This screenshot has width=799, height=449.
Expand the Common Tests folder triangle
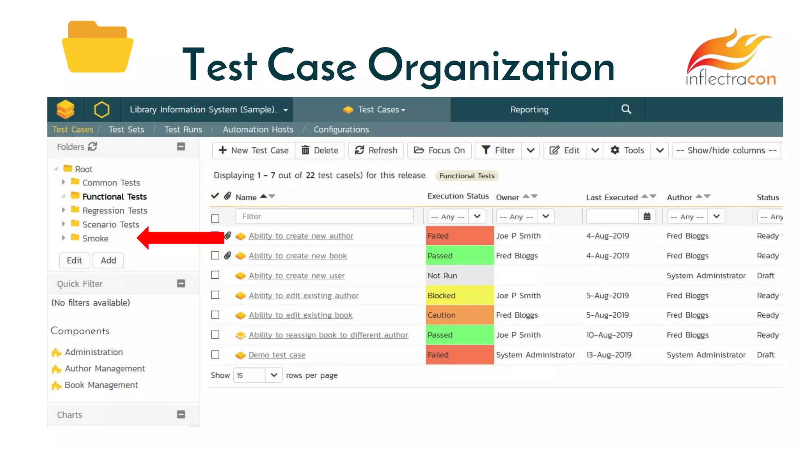[x=63, y=182]
